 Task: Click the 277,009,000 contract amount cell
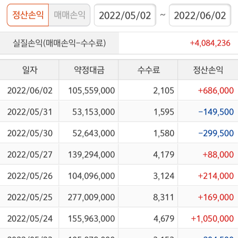92,198
